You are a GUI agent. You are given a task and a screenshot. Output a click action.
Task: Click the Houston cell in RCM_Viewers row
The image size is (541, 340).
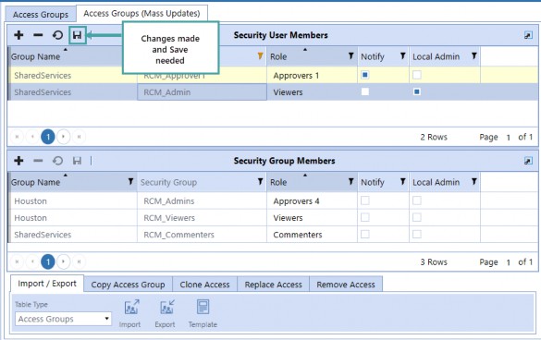[x=73, y=218]
